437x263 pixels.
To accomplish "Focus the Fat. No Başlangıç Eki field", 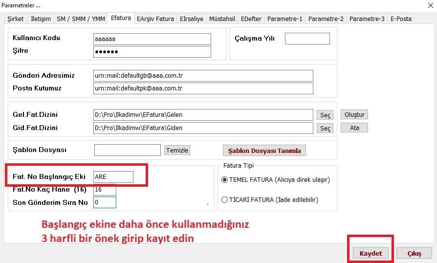I will click(113, 176).
